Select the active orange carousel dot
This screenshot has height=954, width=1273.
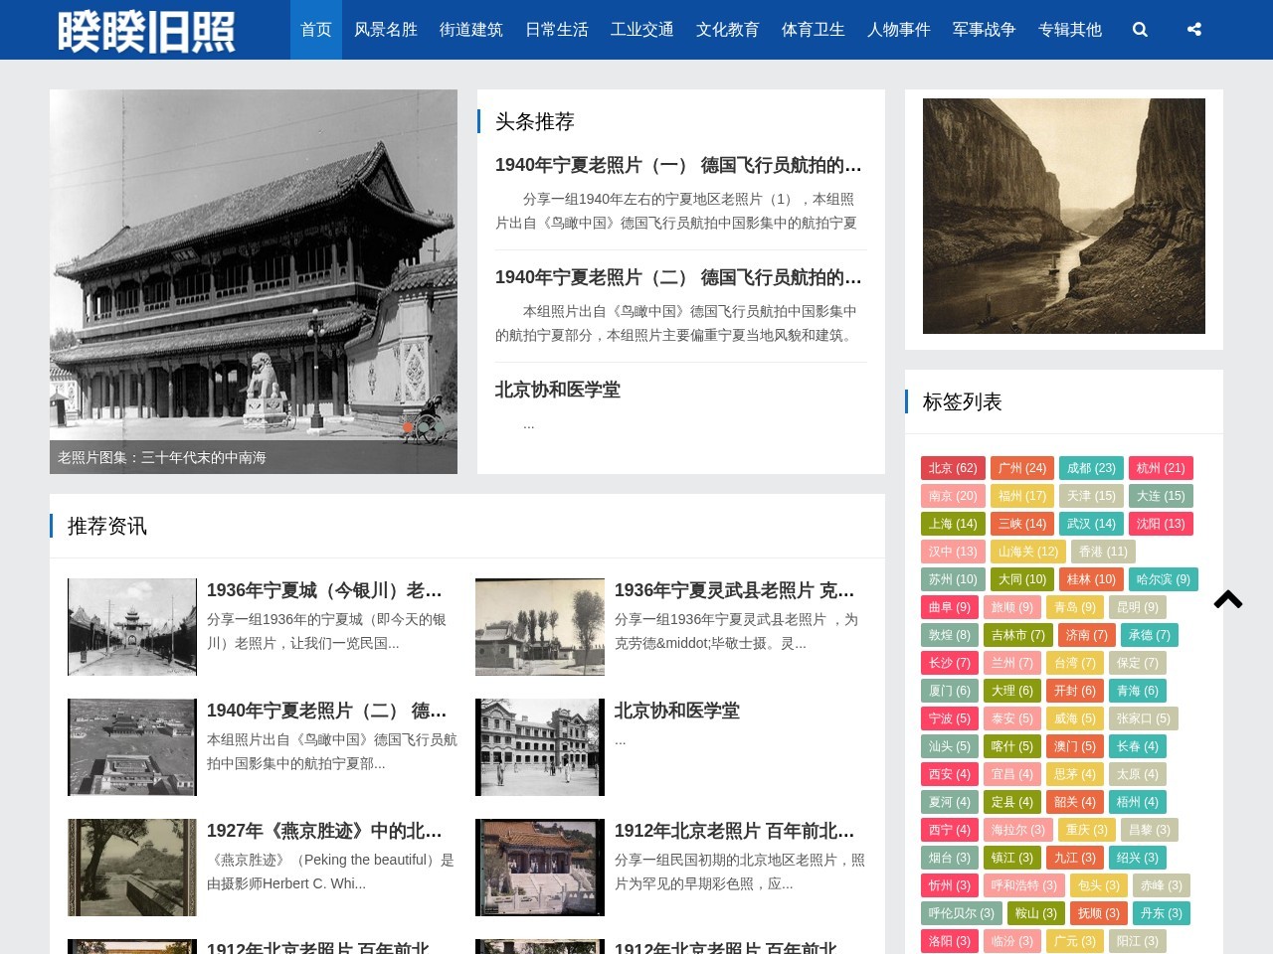tap(408, 427)
